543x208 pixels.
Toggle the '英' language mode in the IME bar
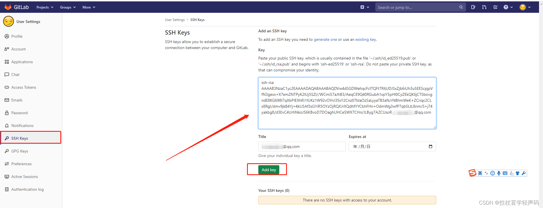pyautogui.click(x=480, y=173)
